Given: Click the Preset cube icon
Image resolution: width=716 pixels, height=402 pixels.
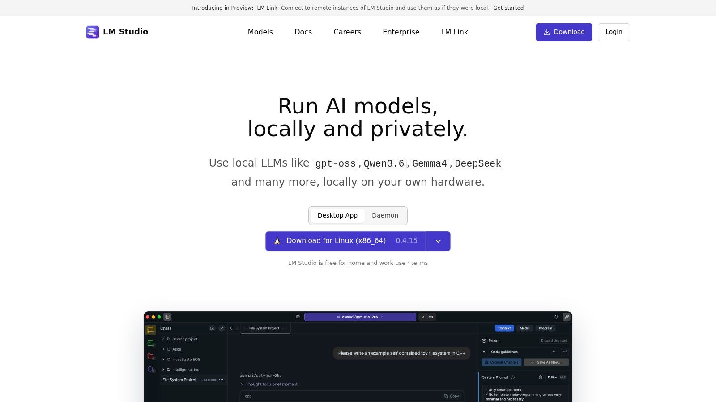Looking at the screenshot, I should [484, 341].
